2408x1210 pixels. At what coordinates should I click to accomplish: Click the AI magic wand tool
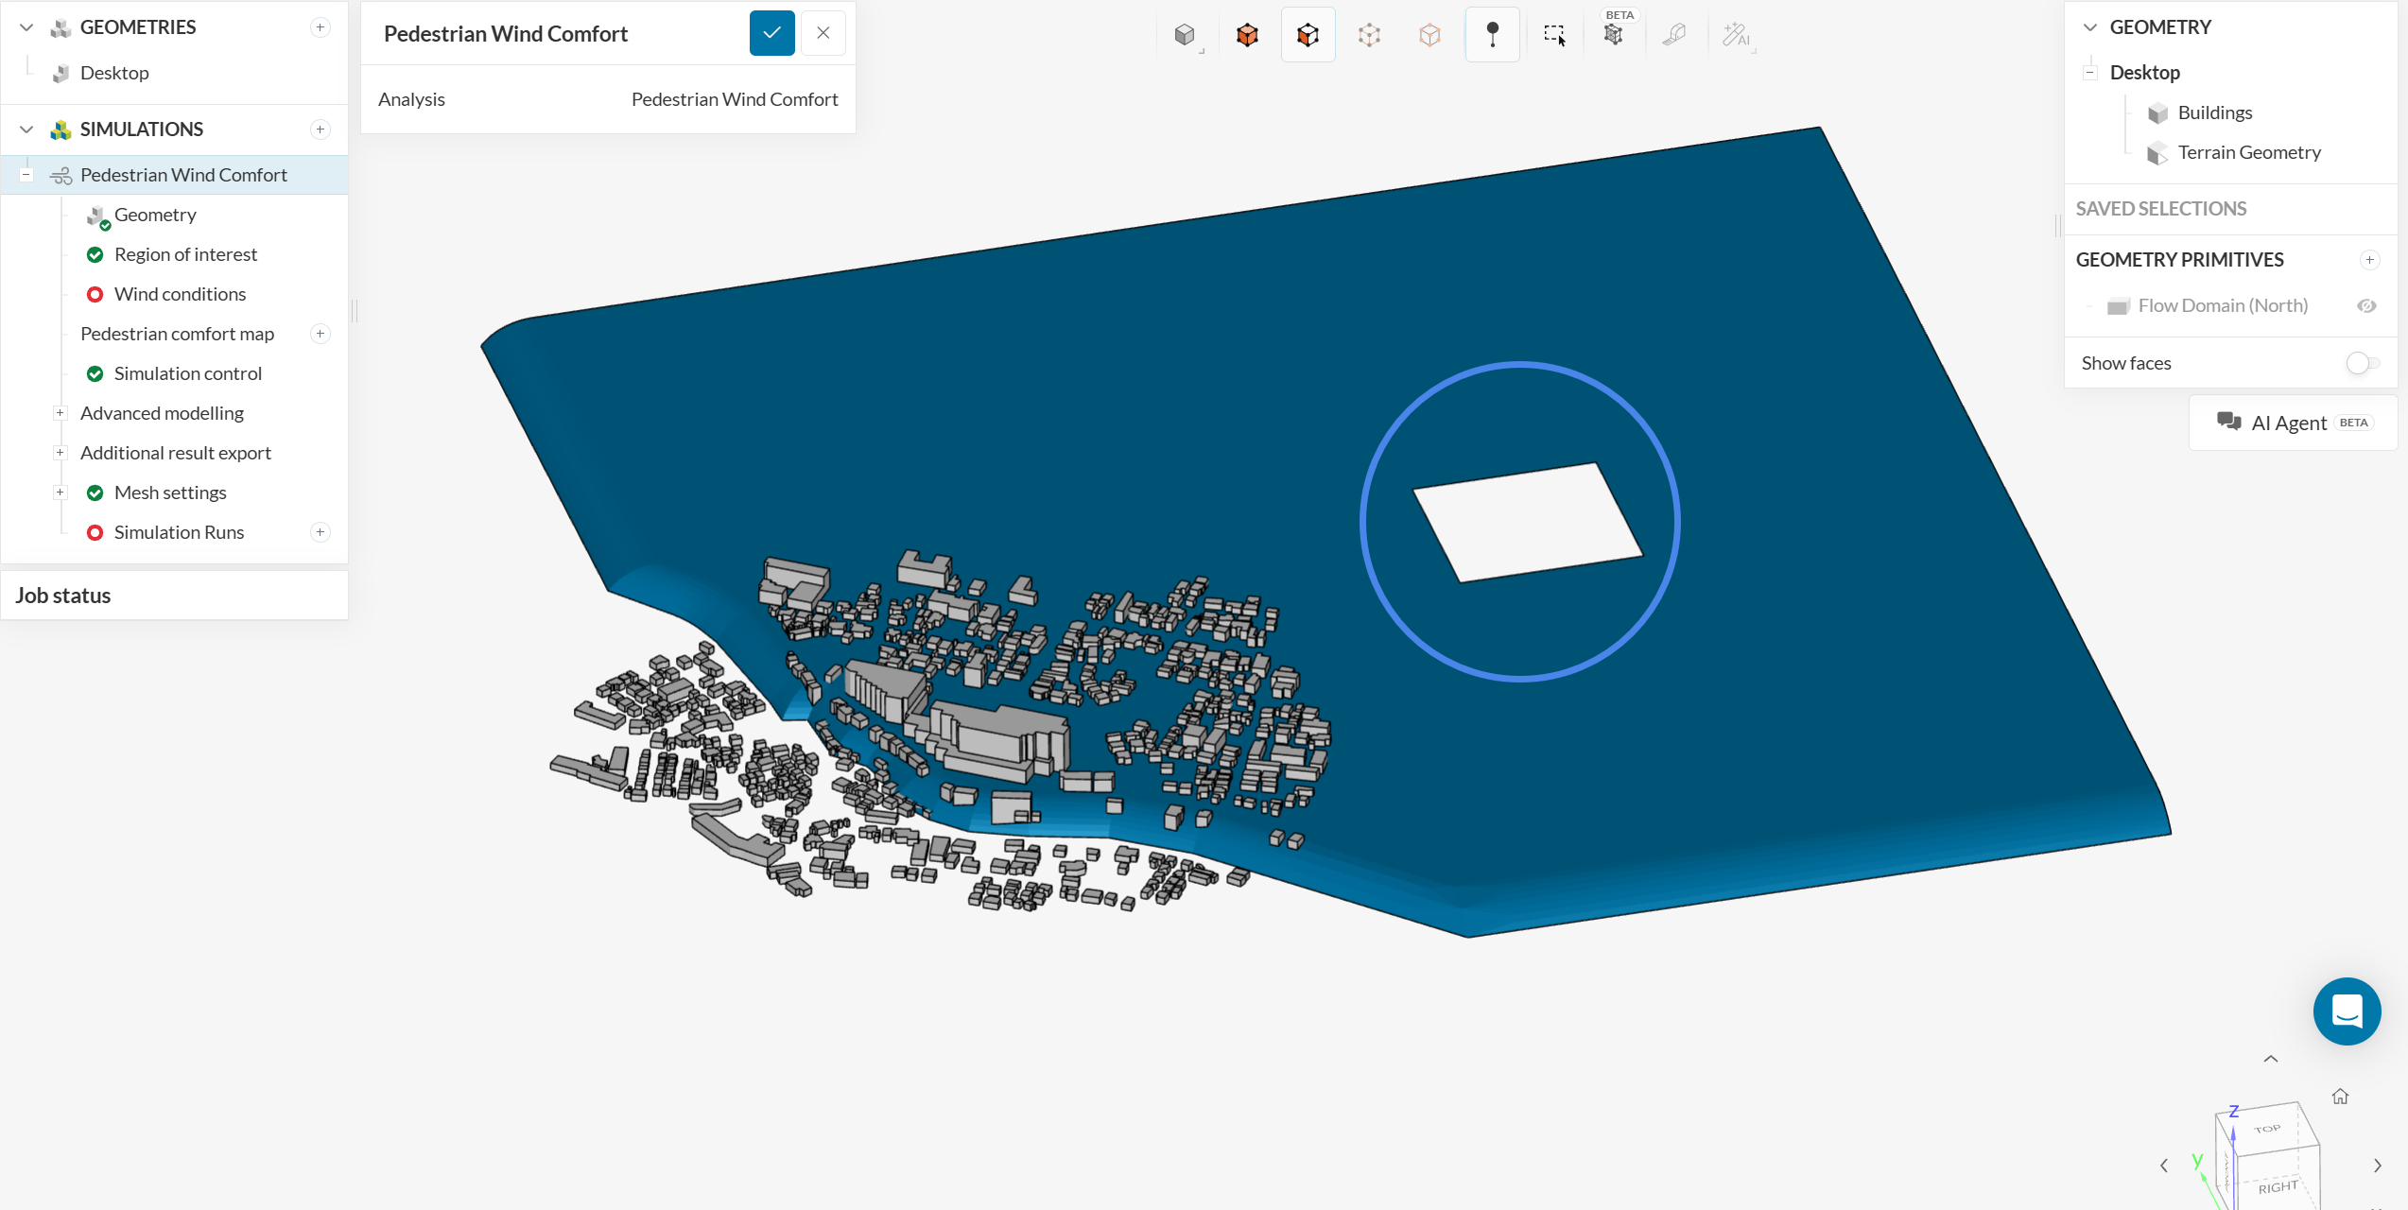pyautogui.click(x=1736, y=35)
